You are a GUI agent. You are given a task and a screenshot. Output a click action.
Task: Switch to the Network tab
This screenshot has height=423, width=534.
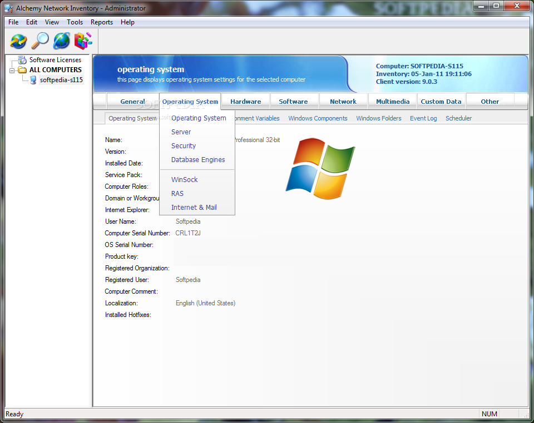tap(343, 102)
